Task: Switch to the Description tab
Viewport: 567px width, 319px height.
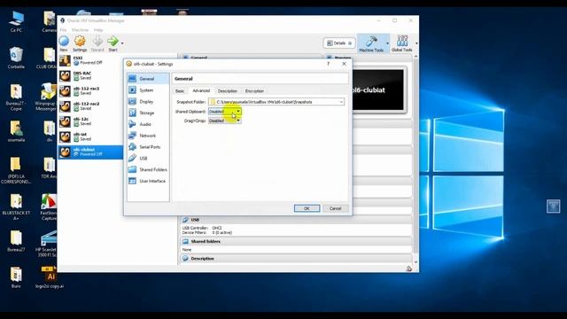Action: click(228, 91)
